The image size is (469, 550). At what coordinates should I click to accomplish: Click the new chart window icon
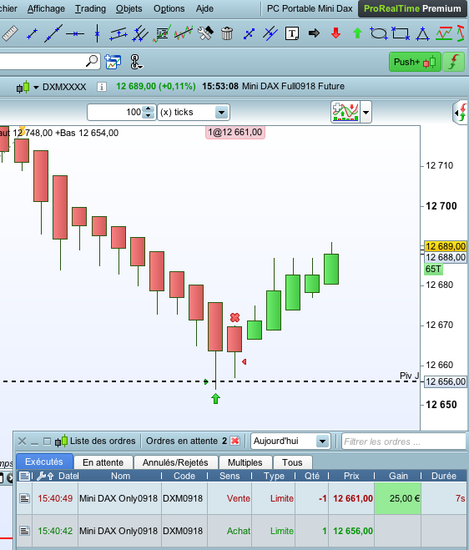[x=113, y=62]
